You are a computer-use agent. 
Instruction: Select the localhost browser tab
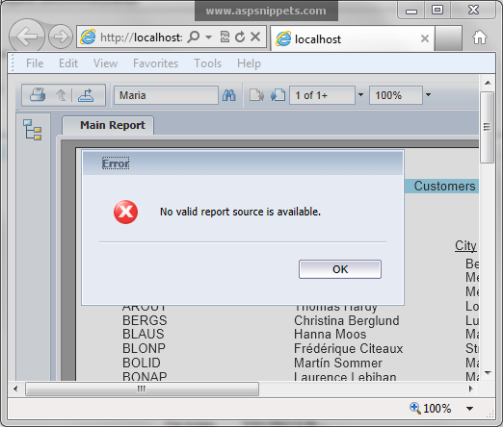coord(353,39)
